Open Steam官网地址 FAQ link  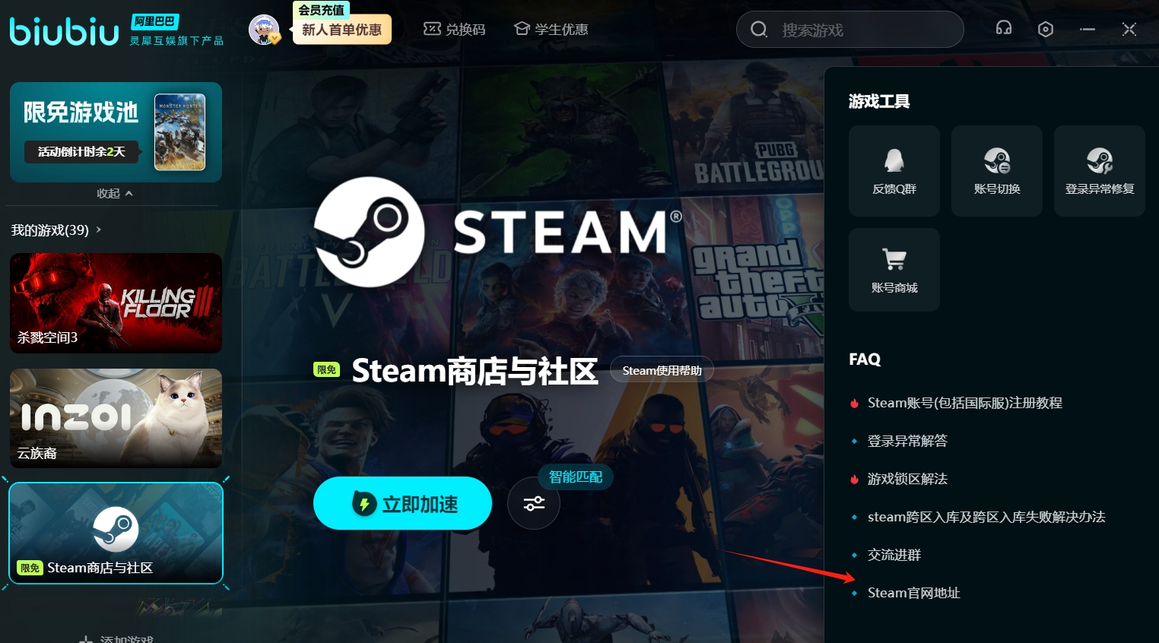pos(913,593)
